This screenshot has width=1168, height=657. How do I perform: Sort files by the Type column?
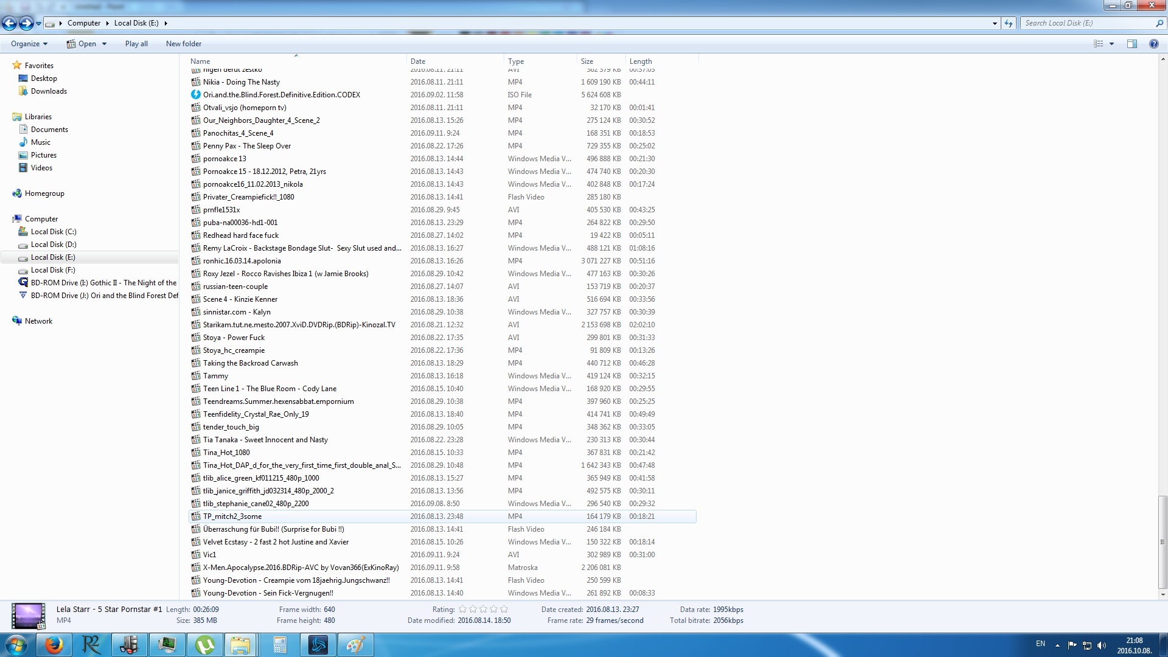pyautogui.click(x=540, y=61)
